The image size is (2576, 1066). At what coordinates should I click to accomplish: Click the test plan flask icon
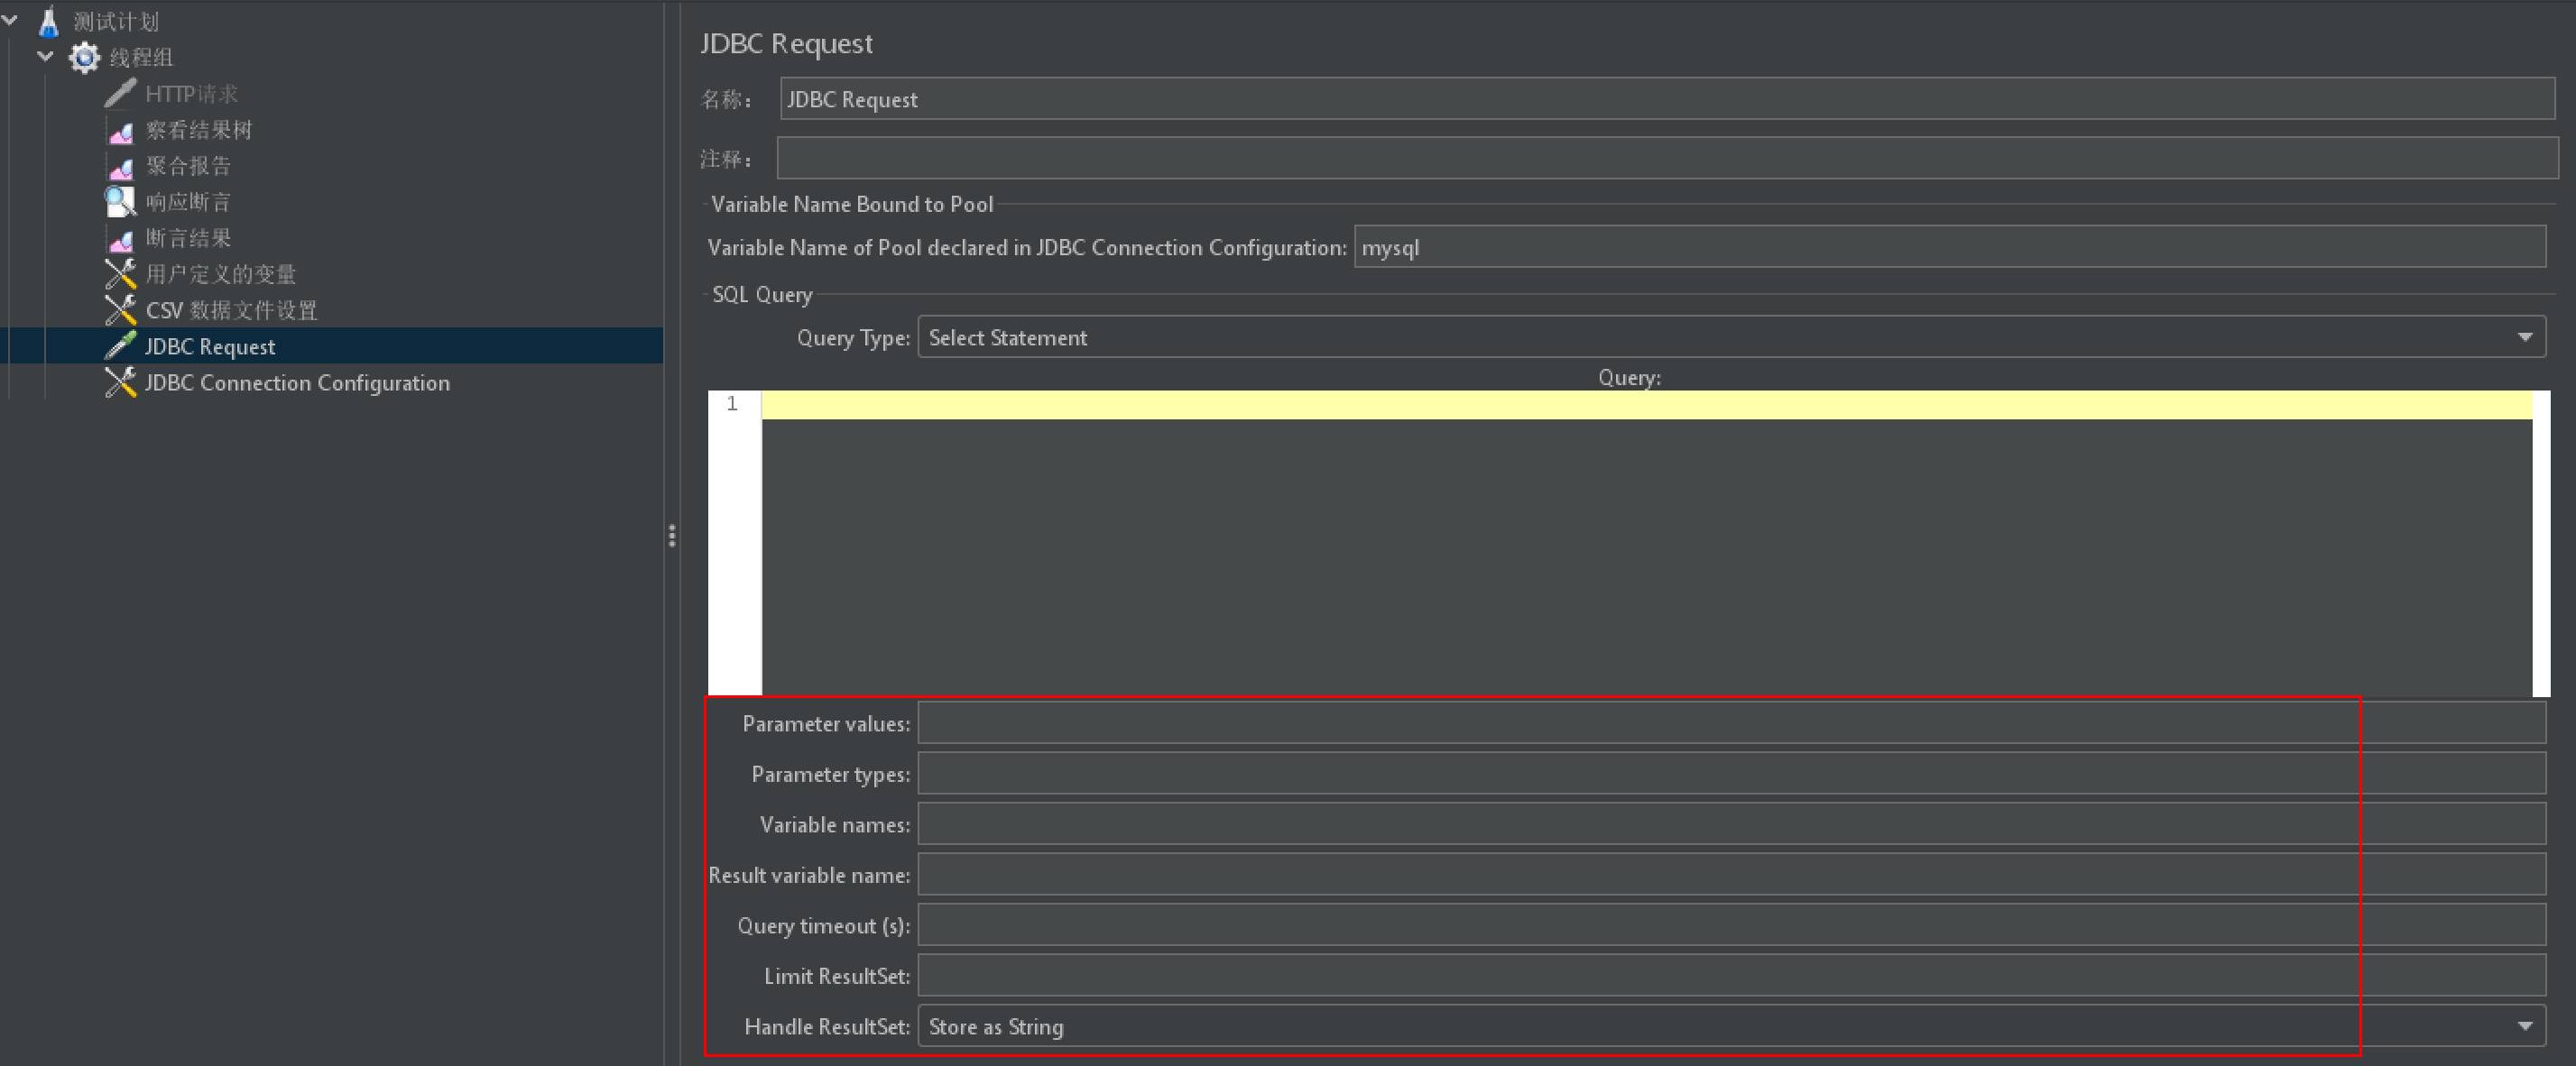pyautogui.click(x=48, y=21)
